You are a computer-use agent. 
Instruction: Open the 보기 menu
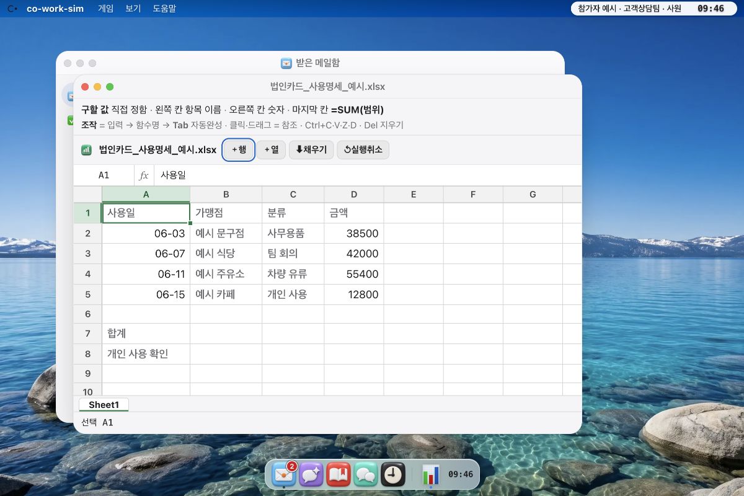click(133, 9)
